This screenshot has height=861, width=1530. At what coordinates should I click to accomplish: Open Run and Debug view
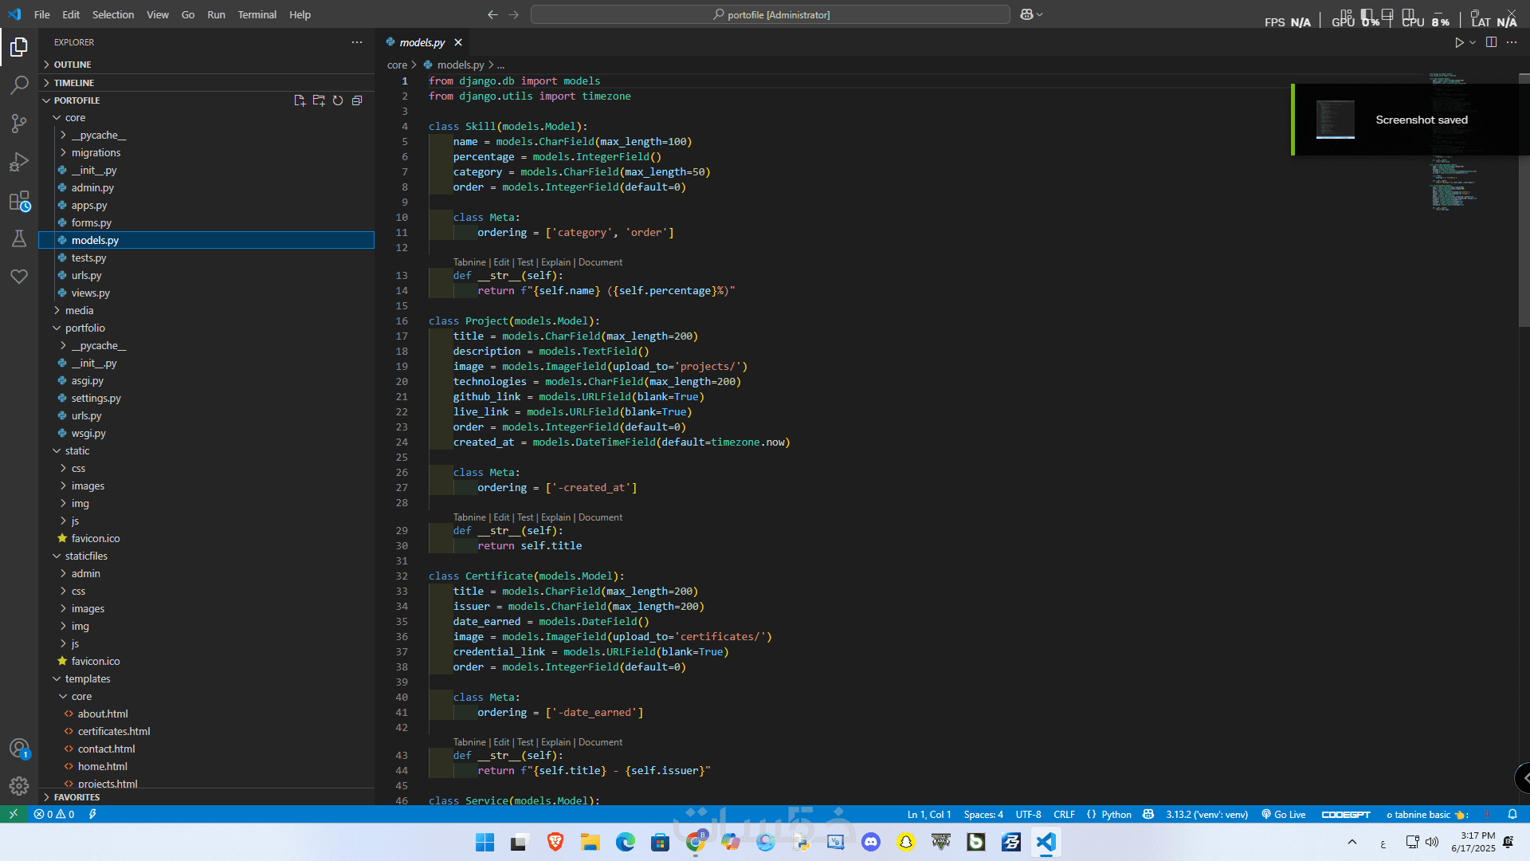click(19, 162)
